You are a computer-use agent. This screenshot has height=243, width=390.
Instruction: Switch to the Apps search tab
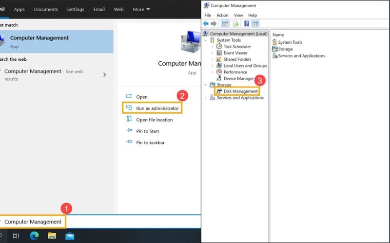[x=19, y=9]
